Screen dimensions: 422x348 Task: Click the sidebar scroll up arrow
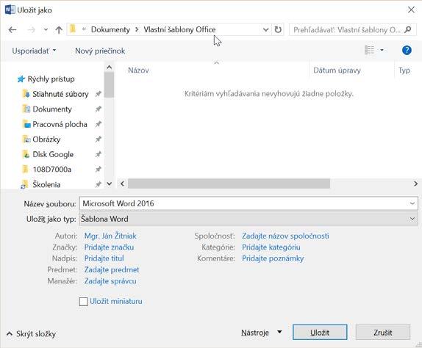109,68
